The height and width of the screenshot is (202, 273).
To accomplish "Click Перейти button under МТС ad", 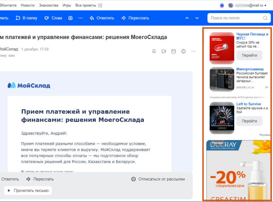I will click(249, 55).
